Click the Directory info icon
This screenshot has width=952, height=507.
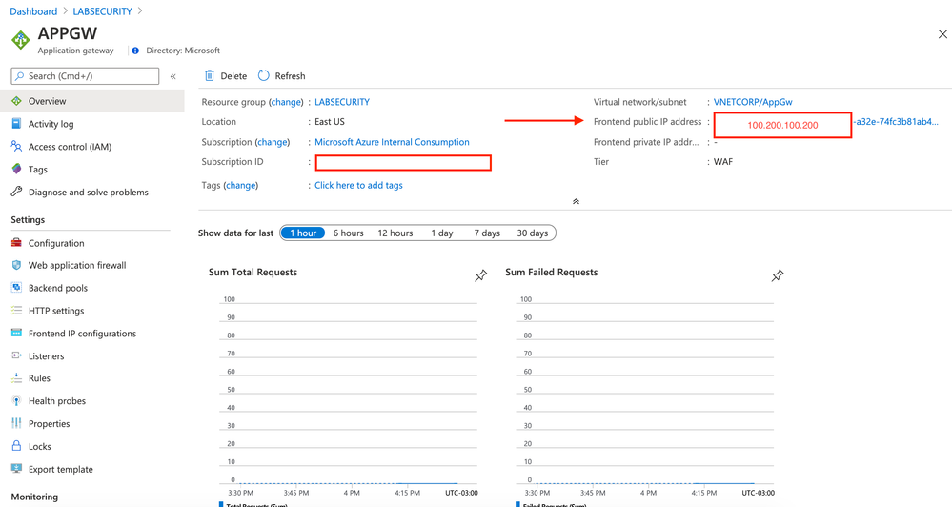click(x=135, y=51)
